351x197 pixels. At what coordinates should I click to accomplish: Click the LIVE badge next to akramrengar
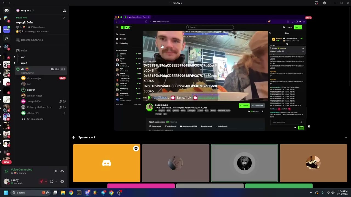[62, 78]
